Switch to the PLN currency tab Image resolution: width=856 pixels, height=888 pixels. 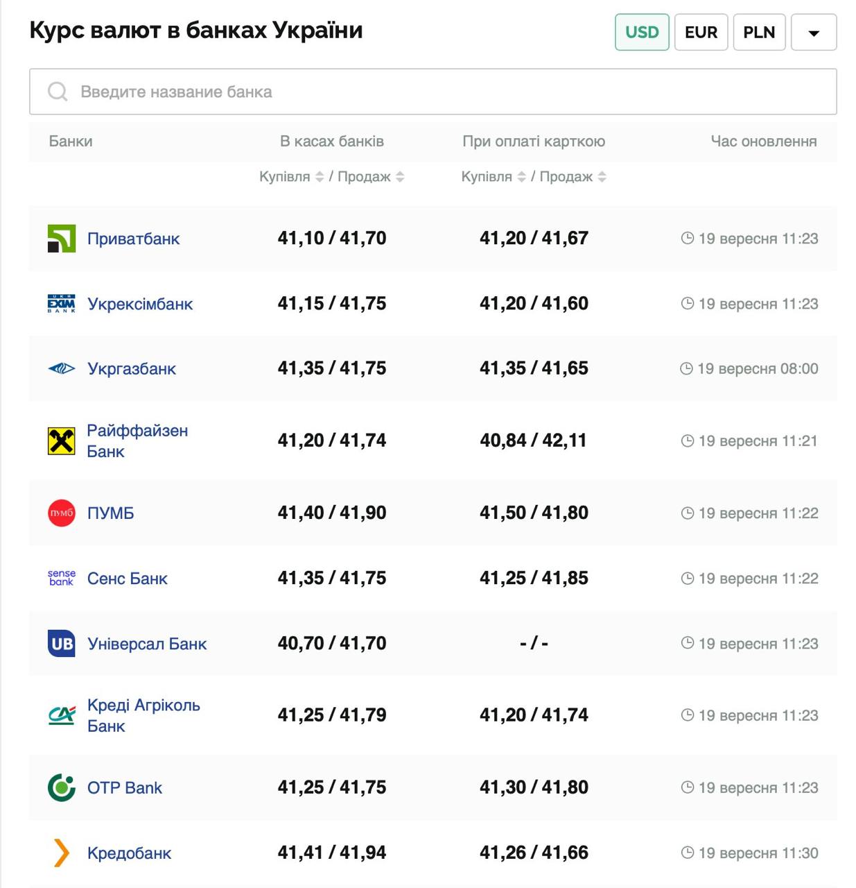pyautogui.click(x=759, y=32)
